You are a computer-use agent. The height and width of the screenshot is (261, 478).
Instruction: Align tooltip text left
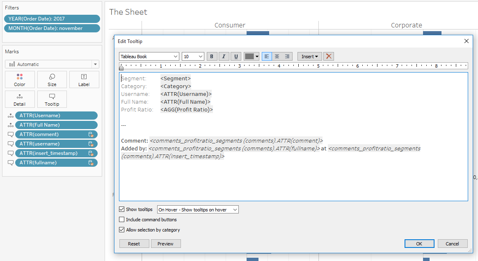pos(267,57)
